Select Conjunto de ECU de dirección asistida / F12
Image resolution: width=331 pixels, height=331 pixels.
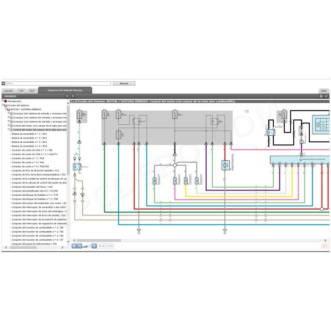coord(35,171)
